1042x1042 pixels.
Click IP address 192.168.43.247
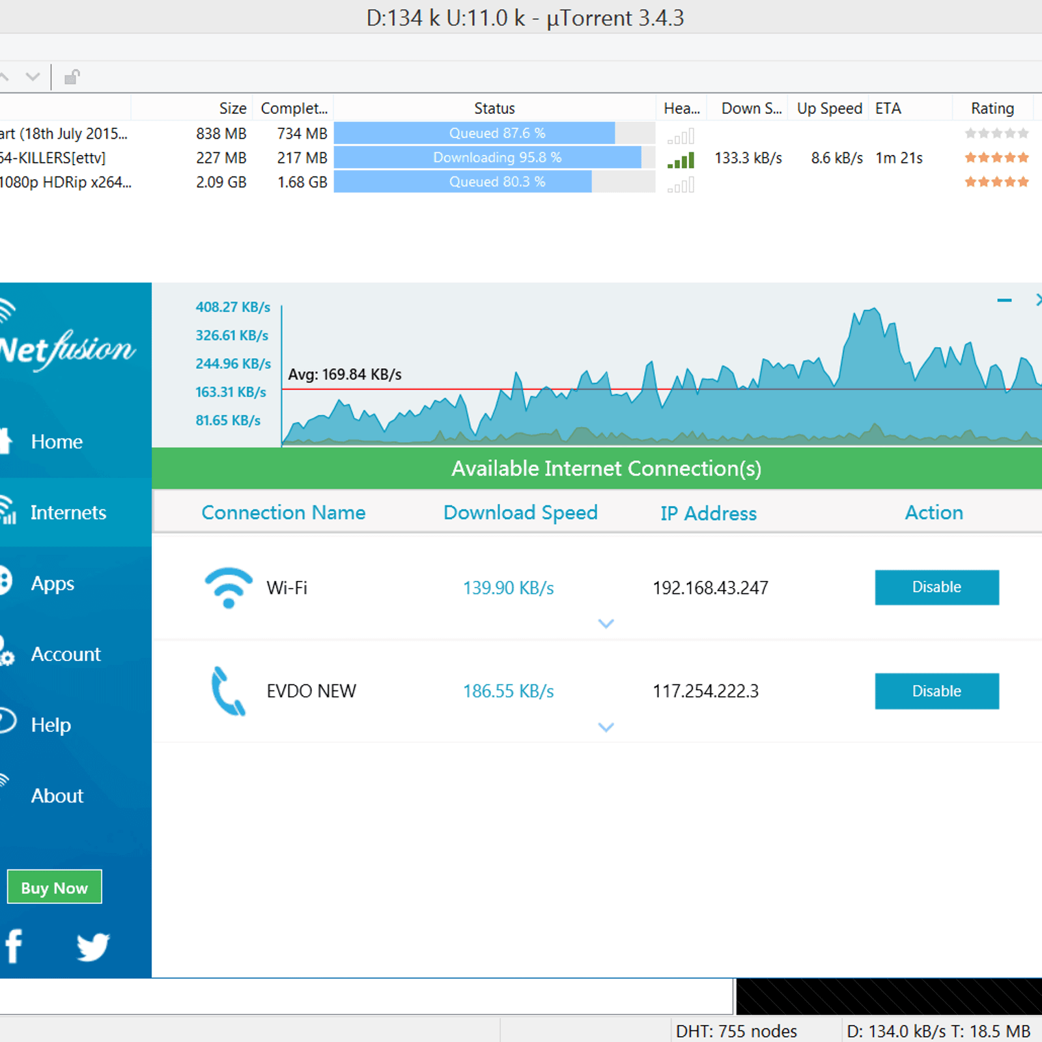(711, 588)
